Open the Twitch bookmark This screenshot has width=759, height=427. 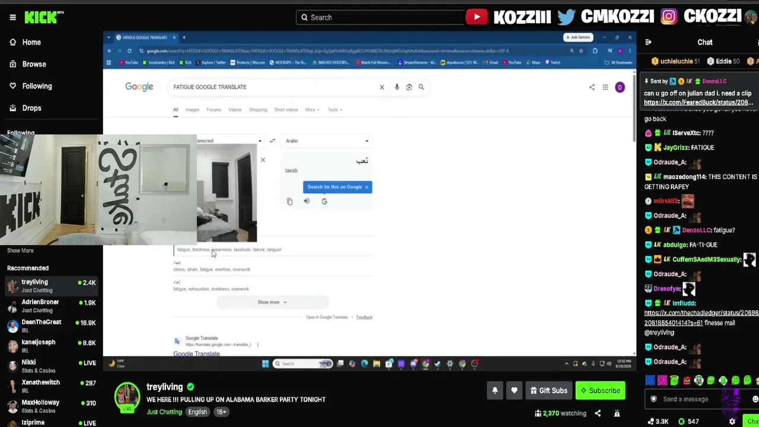pos(553,62)
